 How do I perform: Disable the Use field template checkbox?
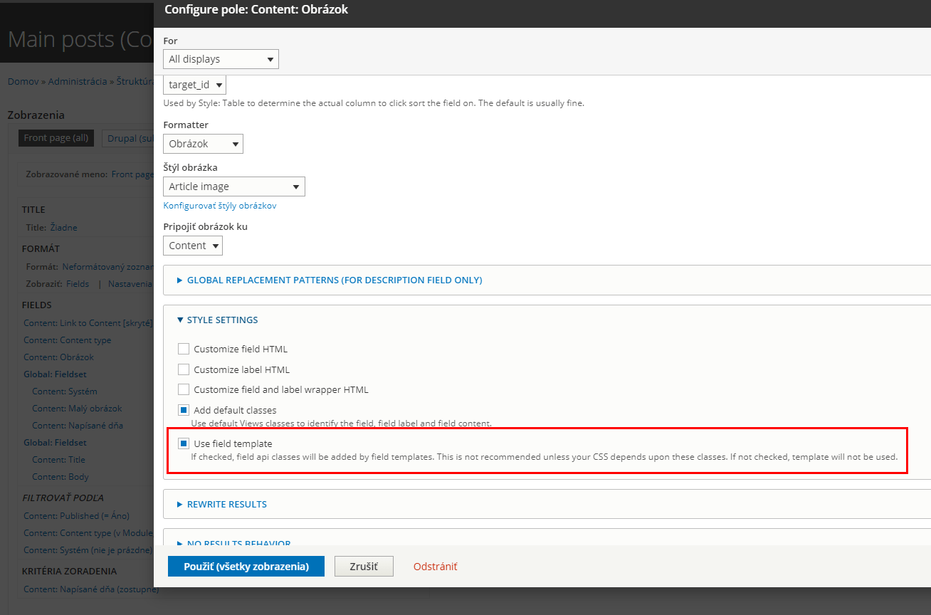[x=183, y=443]
